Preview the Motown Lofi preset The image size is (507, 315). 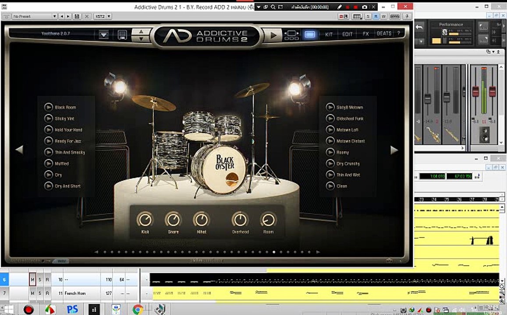click(330, 130)
